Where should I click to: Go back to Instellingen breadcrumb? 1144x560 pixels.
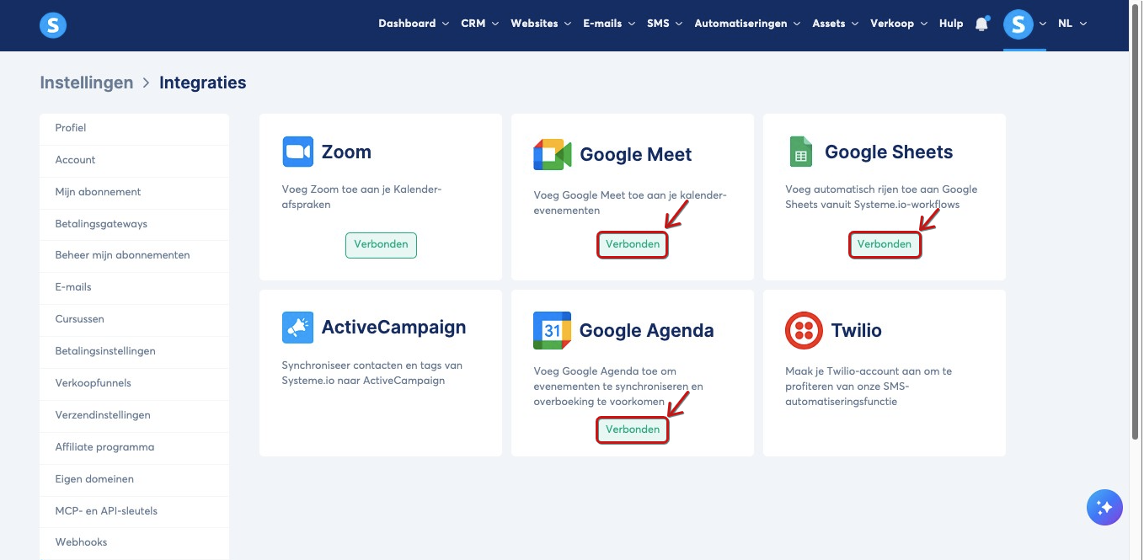coord(87,83)
